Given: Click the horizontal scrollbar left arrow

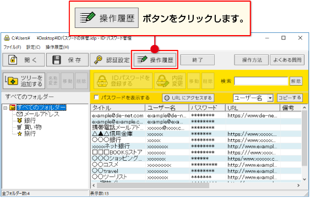Looking at the screenshot, I should 94,185.
